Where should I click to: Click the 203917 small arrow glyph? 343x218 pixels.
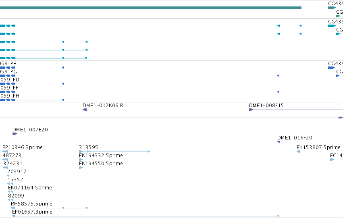[x=8, y=176]
